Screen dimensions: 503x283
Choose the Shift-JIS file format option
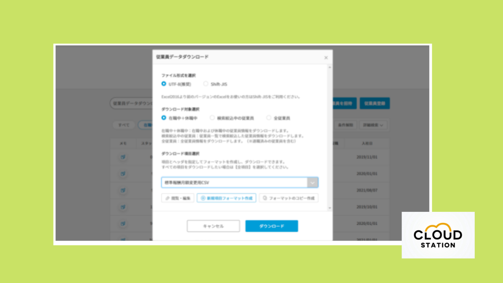click(x=206, y=84)
